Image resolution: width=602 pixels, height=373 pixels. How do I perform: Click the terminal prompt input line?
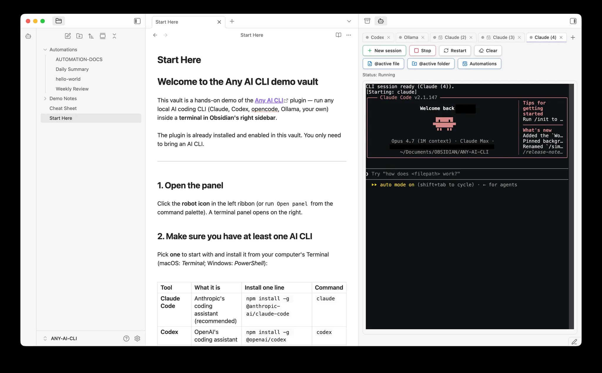pos(467,174)
